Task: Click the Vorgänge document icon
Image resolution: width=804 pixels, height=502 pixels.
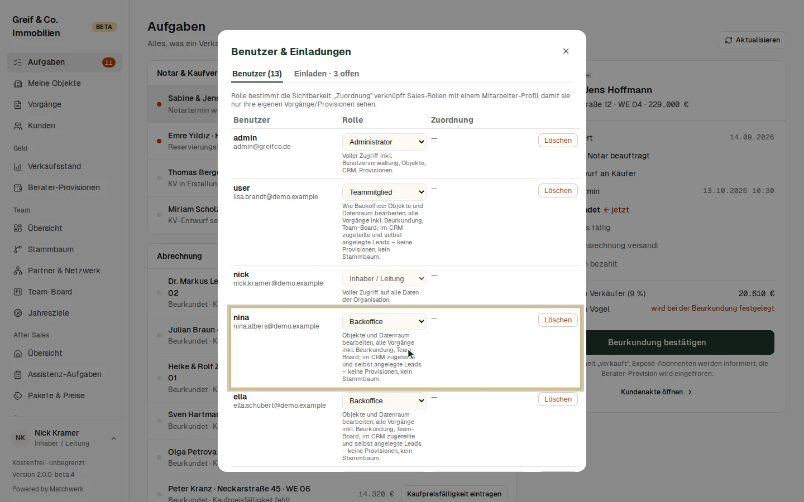Action: [18, 105]
